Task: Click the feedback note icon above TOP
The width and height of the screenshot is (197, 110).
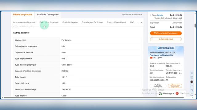Action: click(192, 90)
